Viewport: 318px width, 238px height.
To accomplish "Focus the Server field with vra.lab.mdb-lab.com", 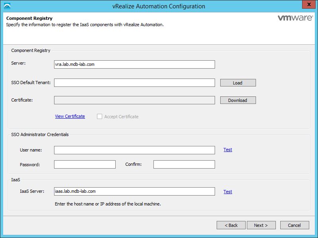I will (x=134, y=64).
